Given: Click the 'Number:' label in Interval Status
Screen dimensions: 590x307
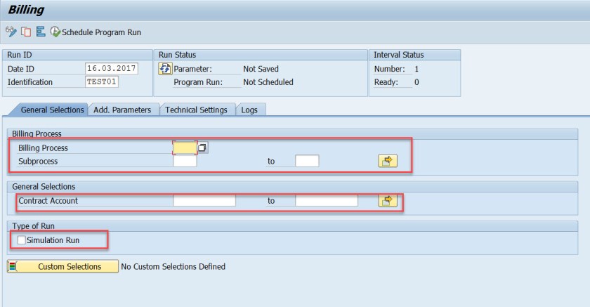Looking at the screenshot, I should [389, 69].
